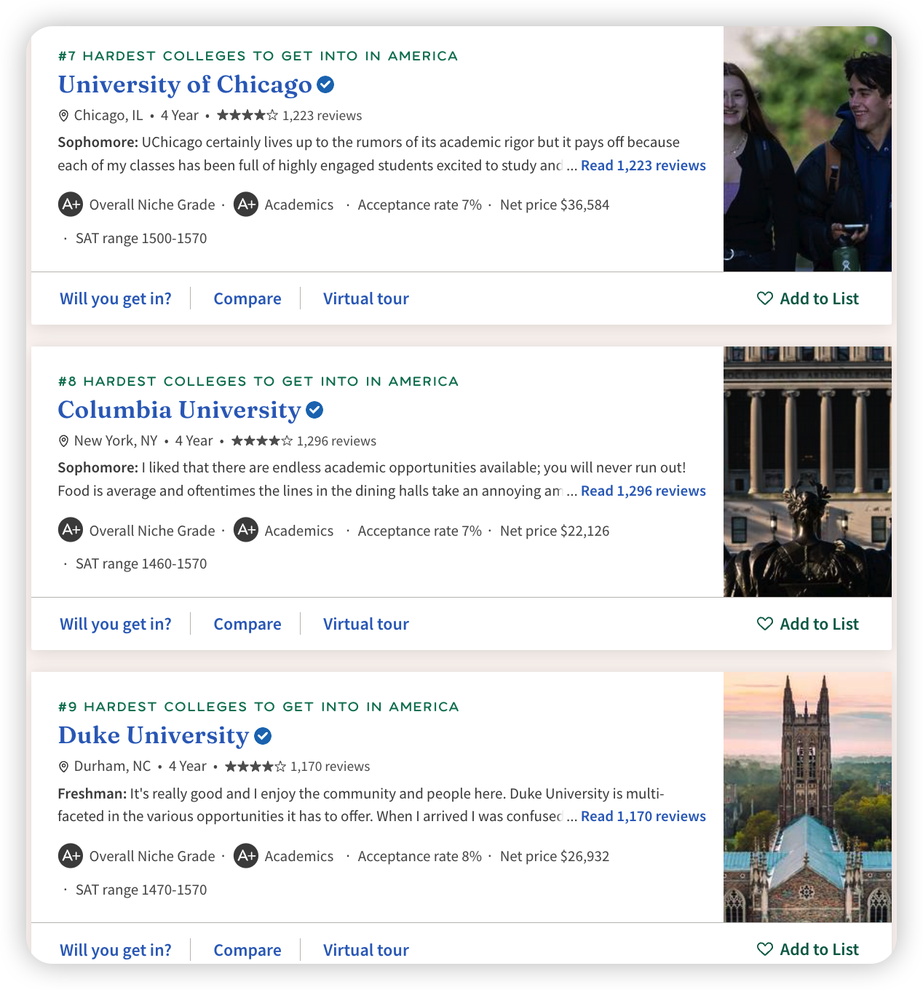Click 'Will you get in?' for Columbia University
This screenshot has height=990, width=923.
click(116, 624)
